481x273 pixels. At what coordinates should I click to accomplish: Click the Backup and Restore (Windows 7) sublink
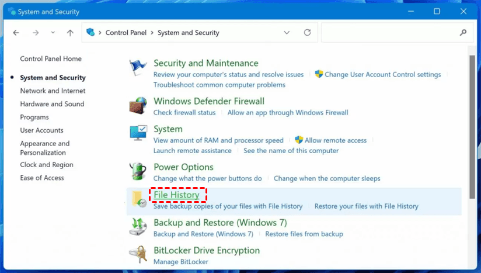click(x=203, y=234)
